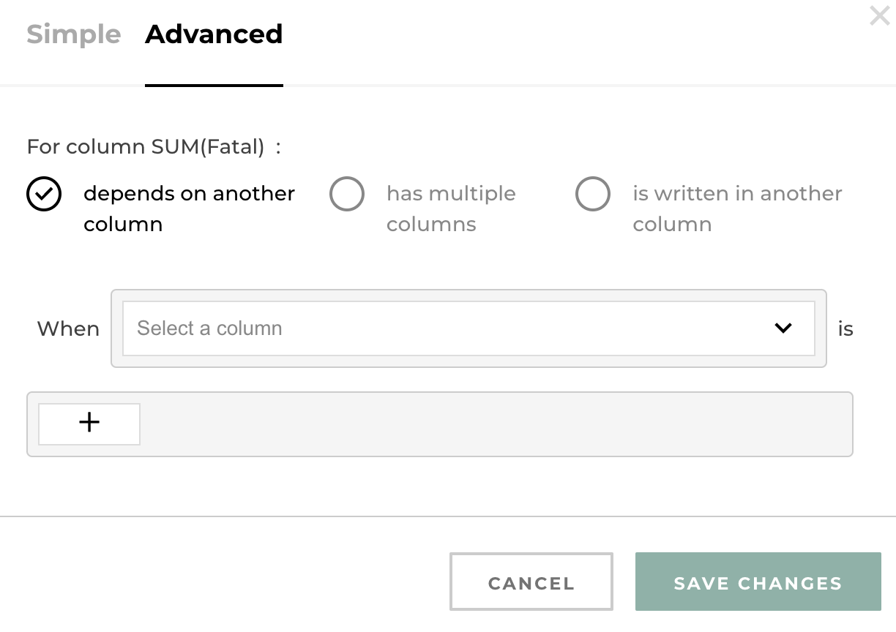This screenshot has height=632, width=896.
Task: Open the 'Select a column' dropdown
Action: 468,328
